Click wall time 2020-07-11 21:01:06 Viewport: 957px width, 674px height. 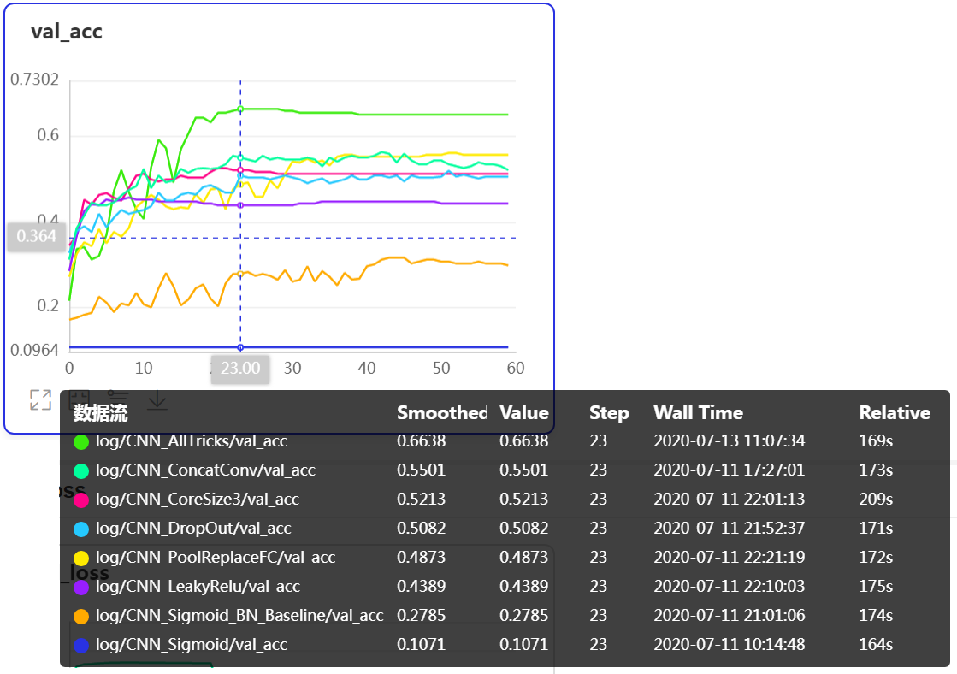click(730, 615)
